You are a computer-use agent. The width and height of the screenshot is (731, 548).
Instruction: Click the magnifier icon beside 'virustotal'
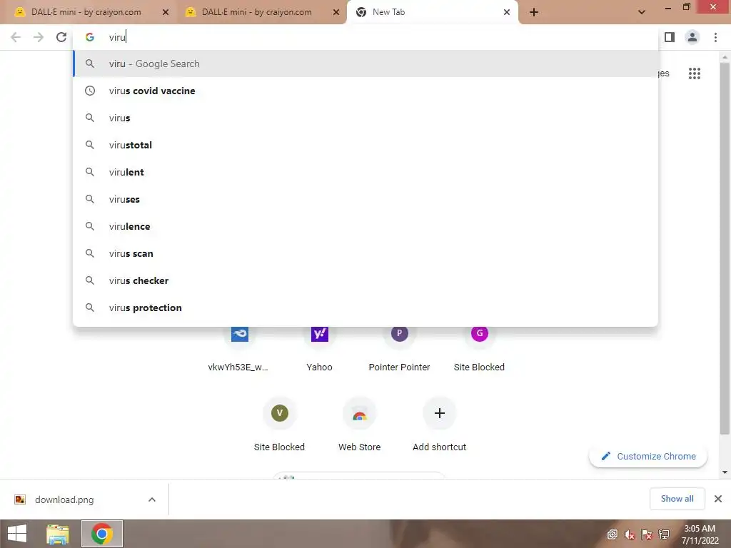tap(89, 145)
